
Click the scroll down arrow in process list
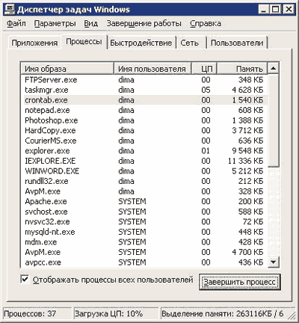(x=274, y=262)
